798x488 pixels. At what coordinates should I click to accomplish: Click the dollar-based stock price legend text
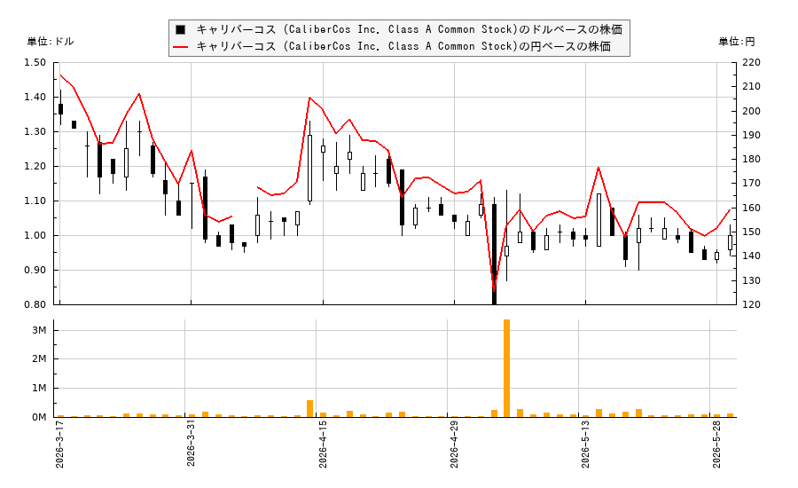coord(409,29)
